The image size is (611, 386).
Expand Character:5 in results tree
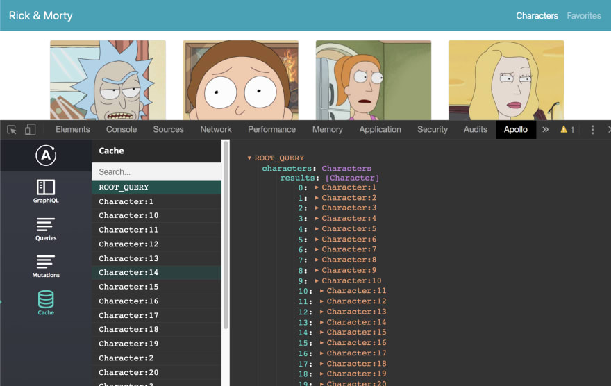(x=317, y=228)
